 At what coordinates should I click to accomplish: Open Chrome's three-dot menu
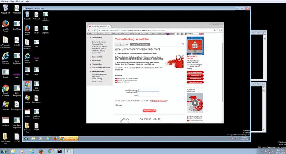221,30
